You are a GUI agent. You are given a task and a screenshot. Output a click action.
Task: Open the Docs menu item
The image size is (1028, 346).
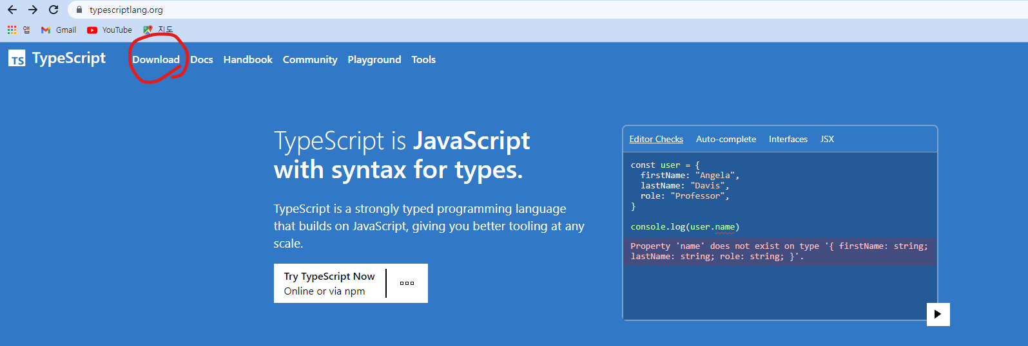point(202,59)
